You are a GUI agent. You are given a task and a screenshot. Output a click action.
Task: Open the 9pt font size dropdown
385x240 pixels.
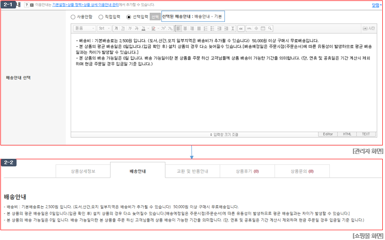point(104,29)
